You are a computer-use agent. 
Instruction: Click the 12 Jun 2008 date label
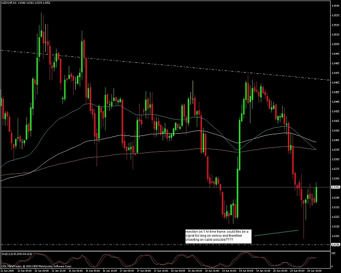click(7, 271)
